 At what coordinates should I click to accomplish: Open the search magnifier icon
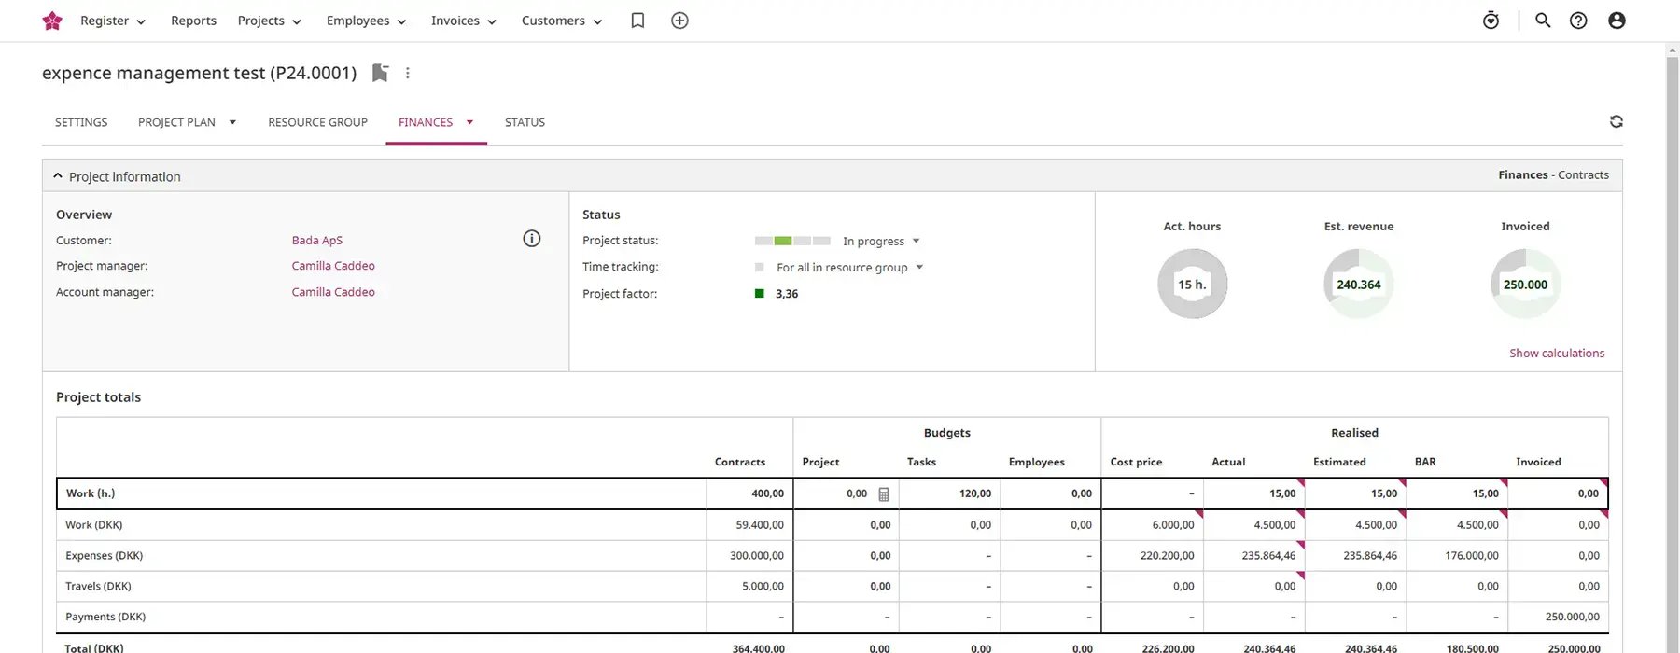click(1543, 21)
